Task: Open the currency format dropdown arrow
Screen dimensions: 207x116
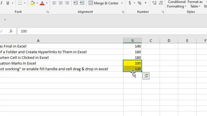Action: click(135, 3)
